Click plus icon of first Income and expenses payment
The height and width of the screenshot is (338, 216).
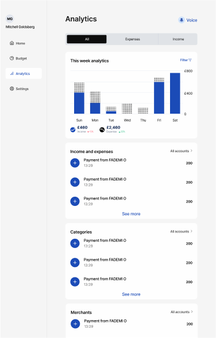click(75, 163)
